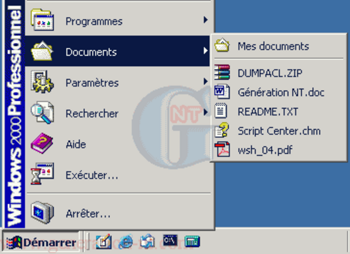Open the Paramètres menu entry
The width and height of the screenshot is (350, 254).
point(118,82)
